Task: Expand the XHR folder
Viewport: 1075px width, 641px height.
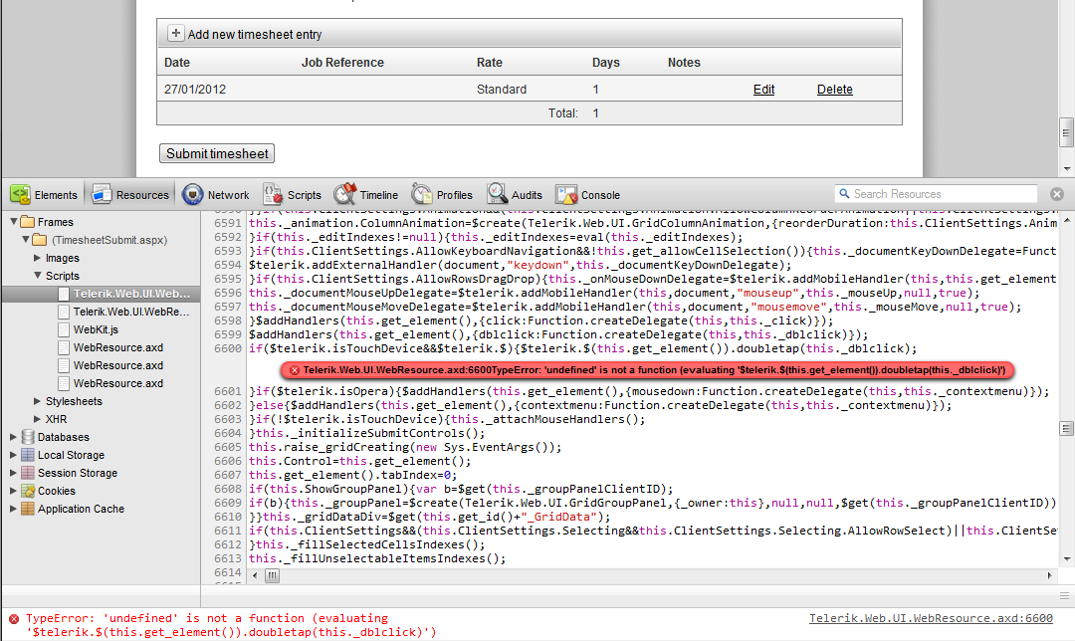Action: 38,419
